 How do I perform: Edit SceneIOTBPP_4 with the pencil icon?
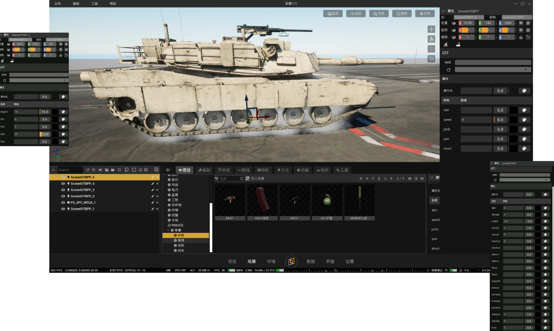(152, 184)
